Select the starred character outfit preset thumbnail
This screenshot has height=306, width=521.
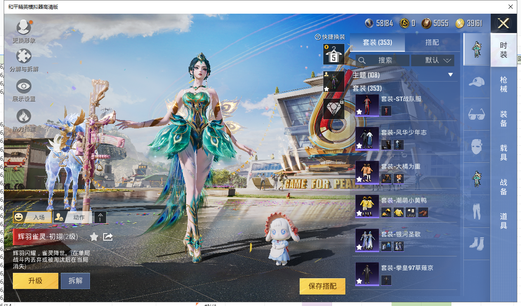click(x=334, y=81)
